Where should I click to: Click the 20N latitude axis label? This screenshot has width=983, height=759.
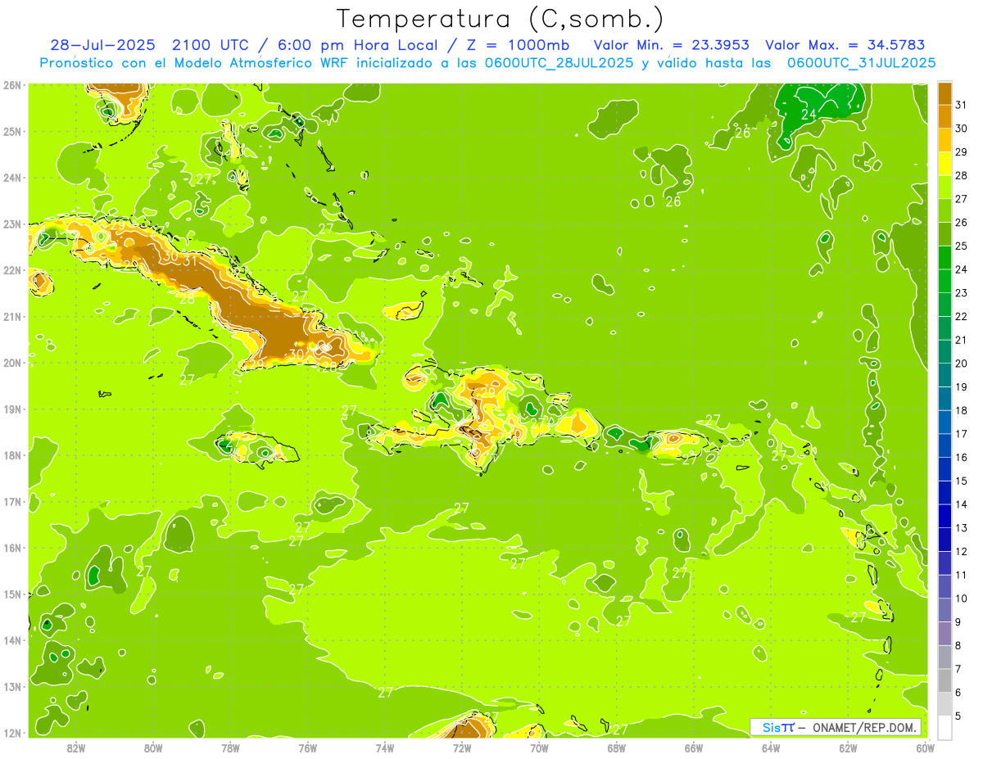11,363
